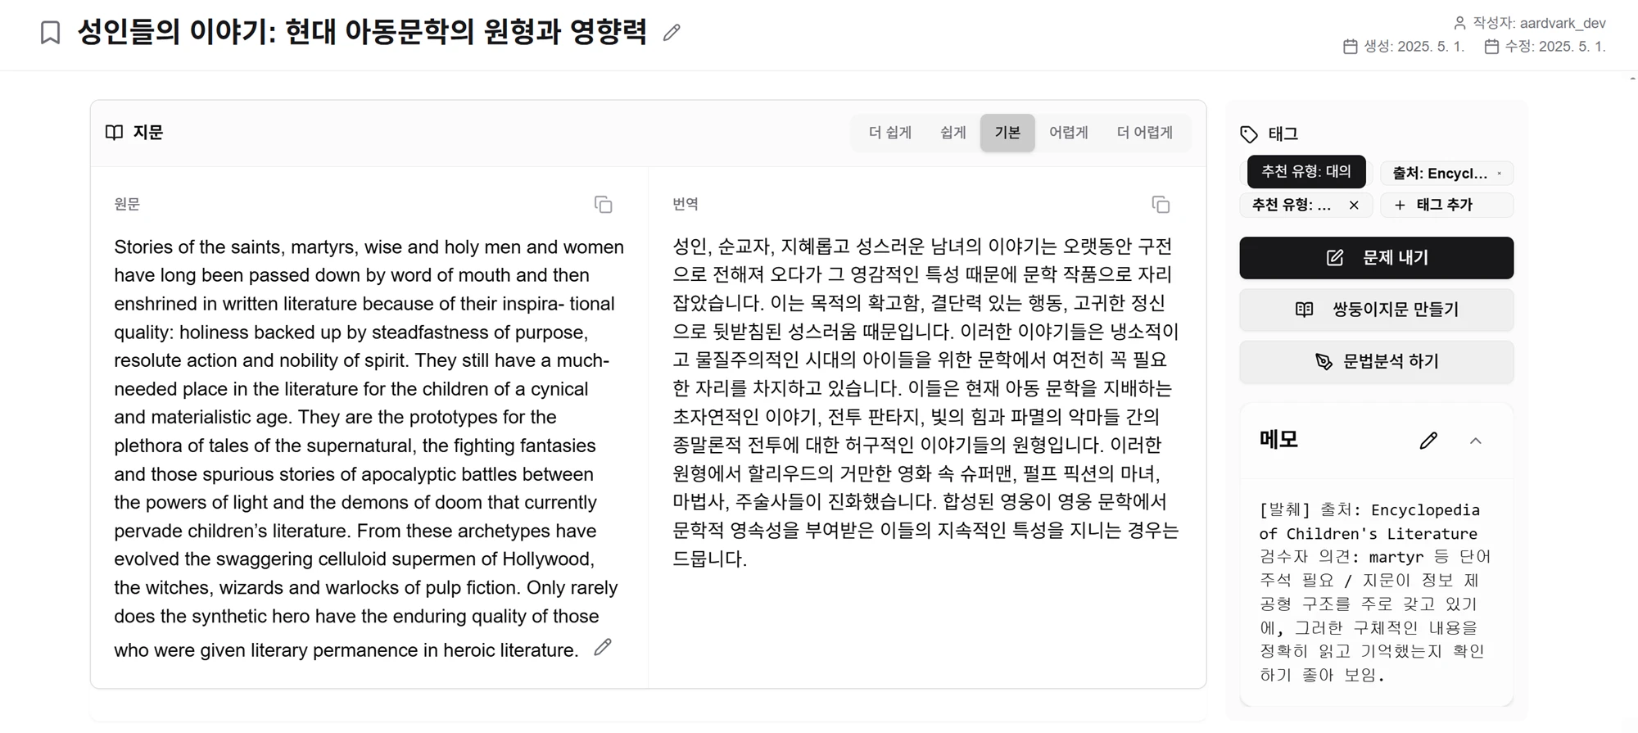
Task: Click the 쌍둥이지문 만들기 button
Action: point(1376,310)
